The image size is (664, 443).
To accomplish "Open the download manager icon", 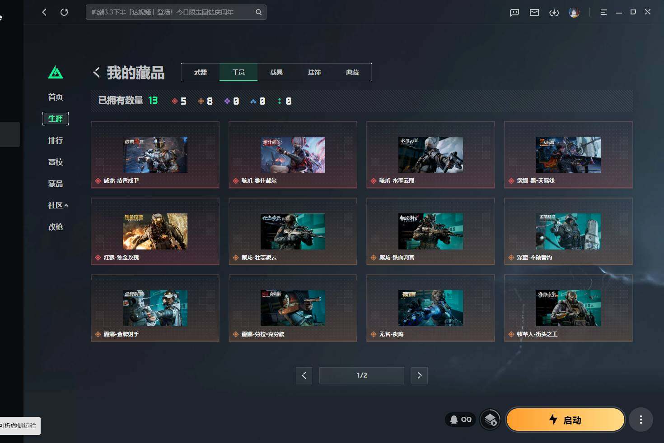I will click(554, 13).
